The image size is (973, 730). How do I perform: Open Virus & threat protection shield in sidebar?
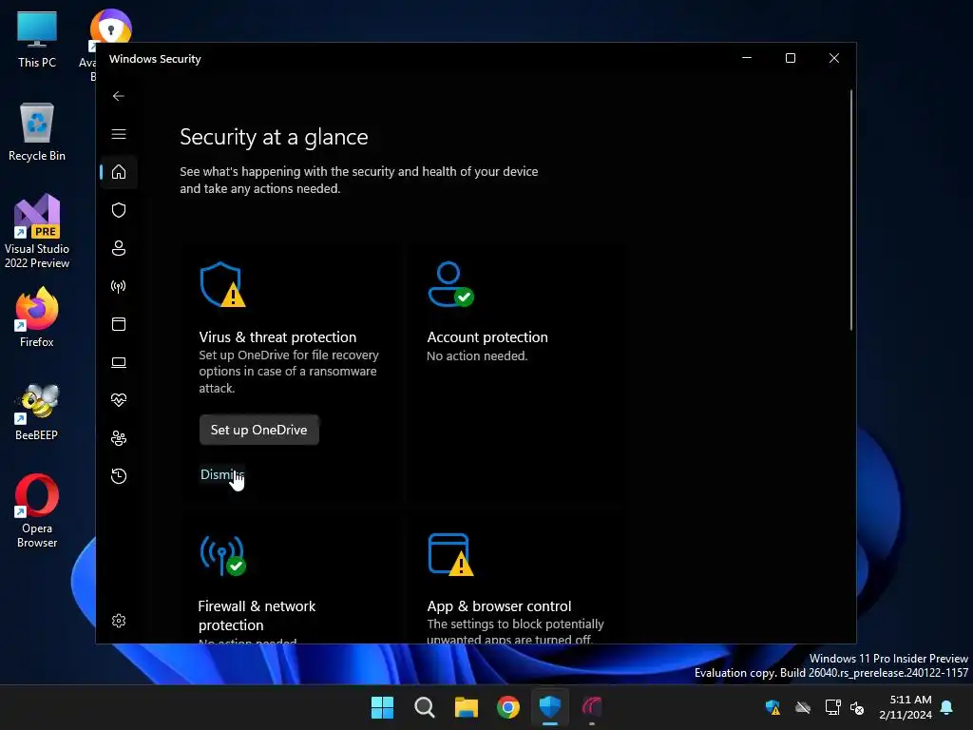[x=119, y=210]
